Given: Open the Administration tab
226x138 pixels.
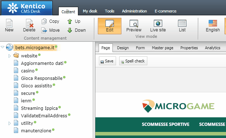Looking at the screenshot, I should 134,11.
